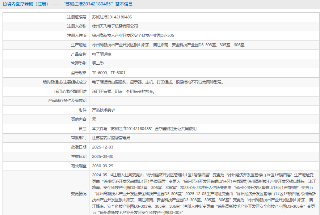
Task: Click the label '变更情况'
Action: tap(79, 194)
